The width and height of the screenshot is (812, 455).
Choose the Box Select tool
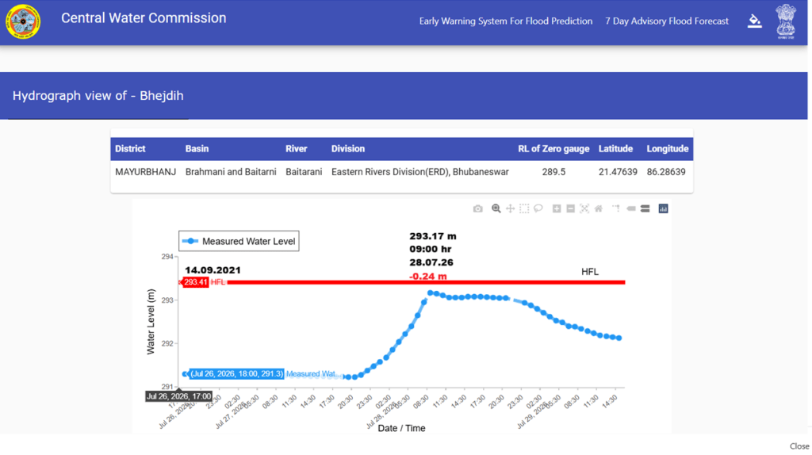click(x=524, y=208)
